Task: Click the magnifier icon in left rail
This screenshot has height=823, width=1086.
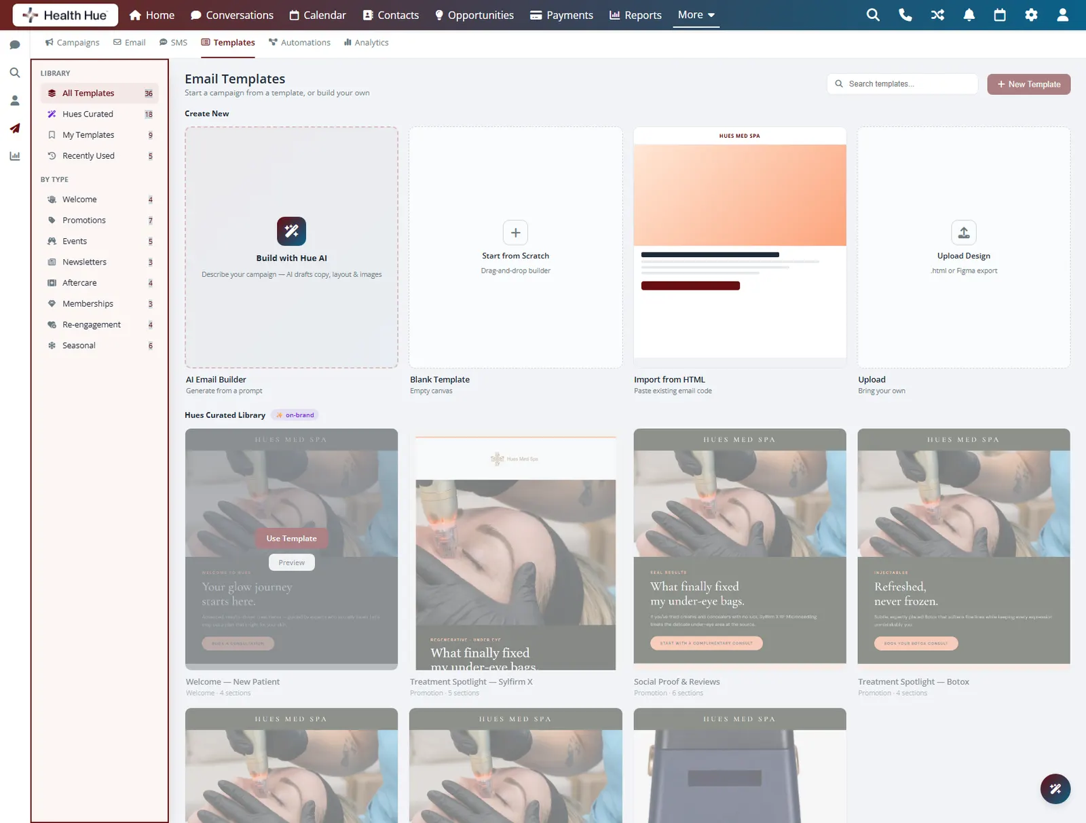Action: (15, 73)
